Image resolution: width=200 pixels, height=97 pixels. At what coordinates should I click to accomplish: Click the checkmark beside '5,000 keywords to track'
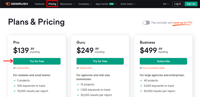point(141,86)
